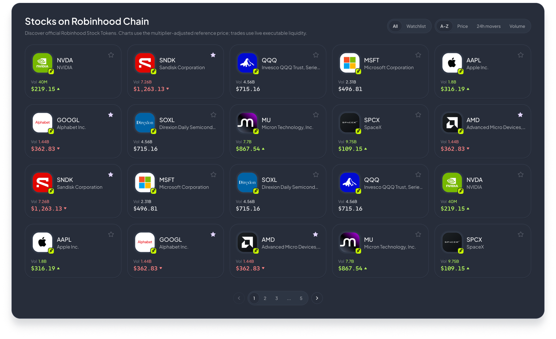Toggle the star on third-row QQQ card
This screenshot has width=556, height=339.
[418, 175]
